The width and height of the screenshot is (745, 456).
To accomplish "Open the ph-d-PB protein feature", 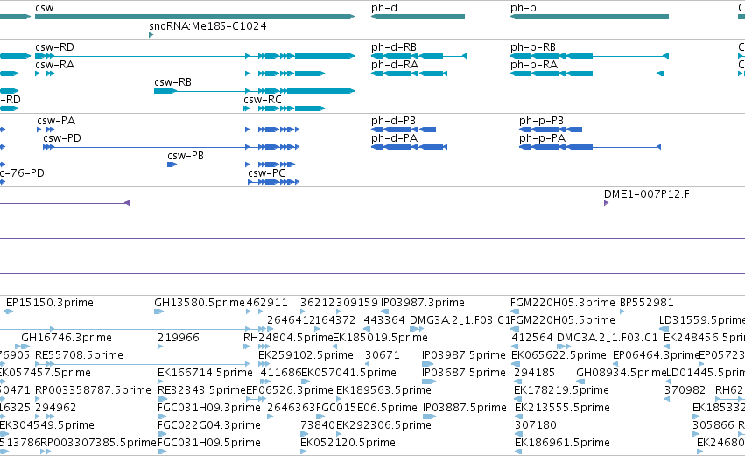I will coord(404,130).
